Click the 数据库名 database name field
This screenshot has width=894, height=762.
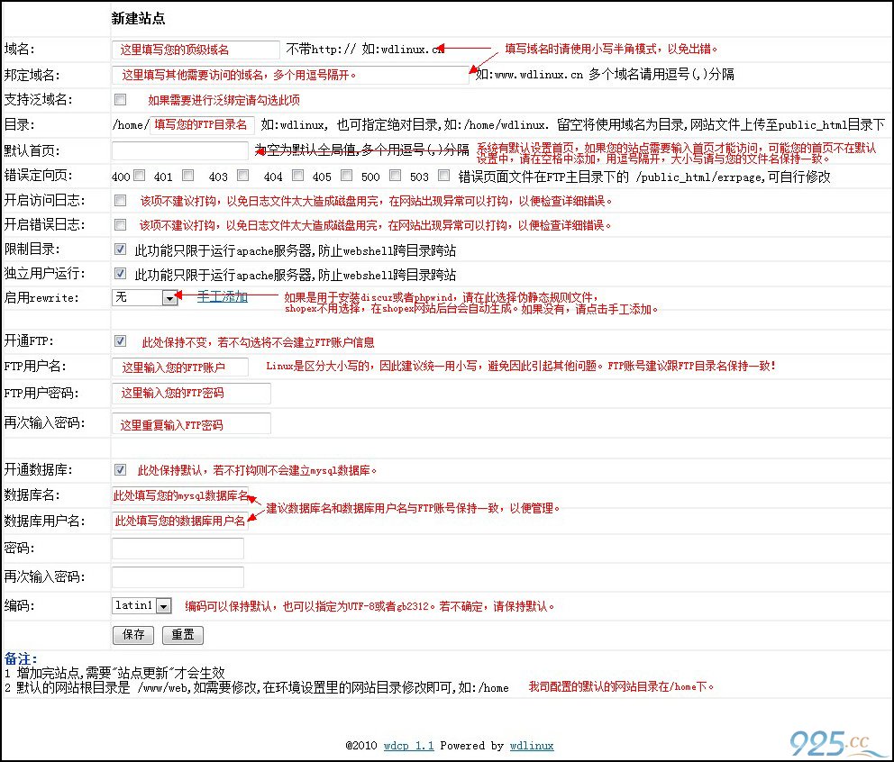(180, 495)
